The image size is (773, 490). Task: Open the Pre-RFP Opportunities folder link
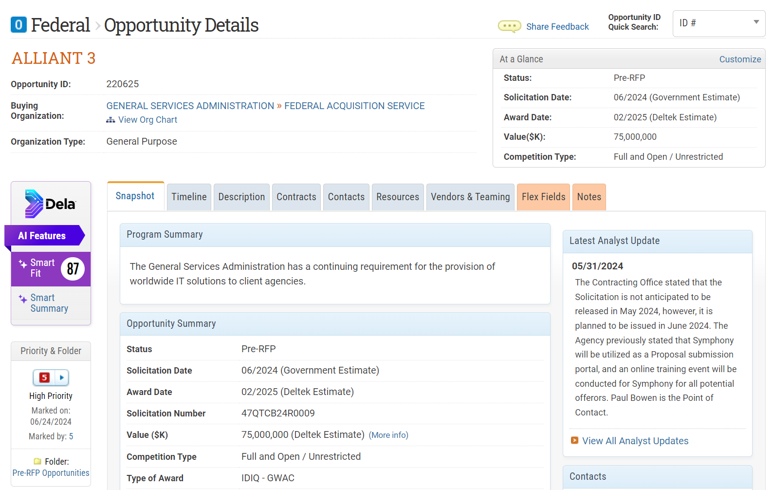click(x=51, y=473)
